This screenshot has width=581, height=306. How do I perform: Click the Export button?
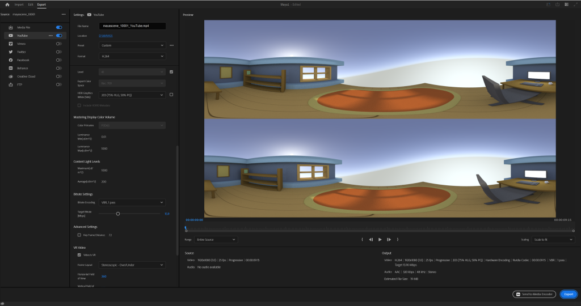(569, 294)
